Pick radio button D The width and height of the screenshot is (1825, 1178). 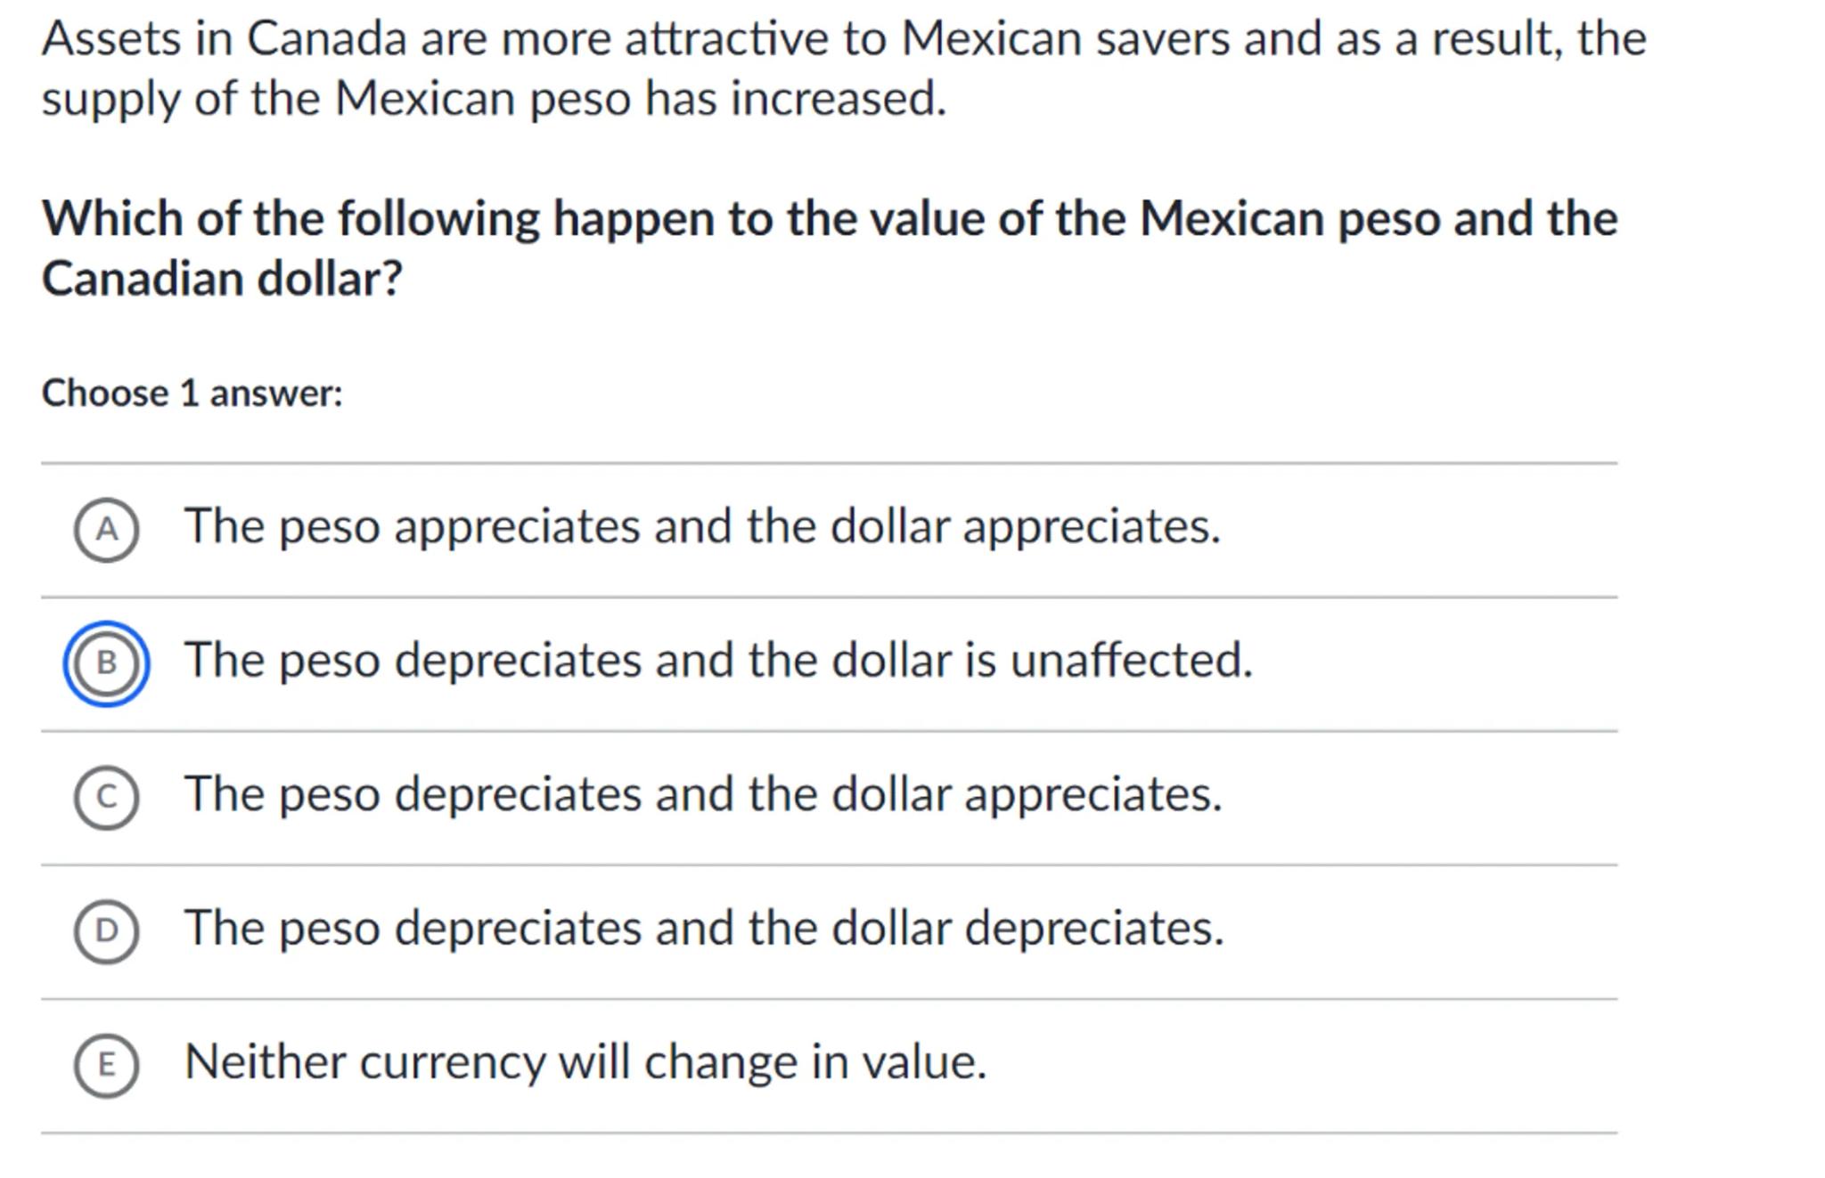[106, 930]
